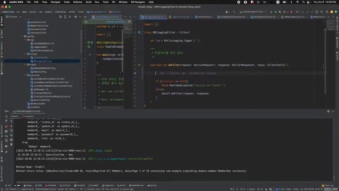Viewport: 339px width, 191px height.
Task: Open the DB Navigator menu
Action: pos(138,2)
